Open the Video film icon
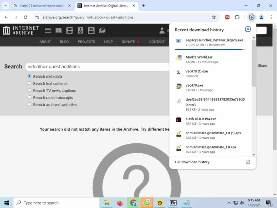Image resolution: width=277 pixels, height=208 pixels. (x=70, y=30)
